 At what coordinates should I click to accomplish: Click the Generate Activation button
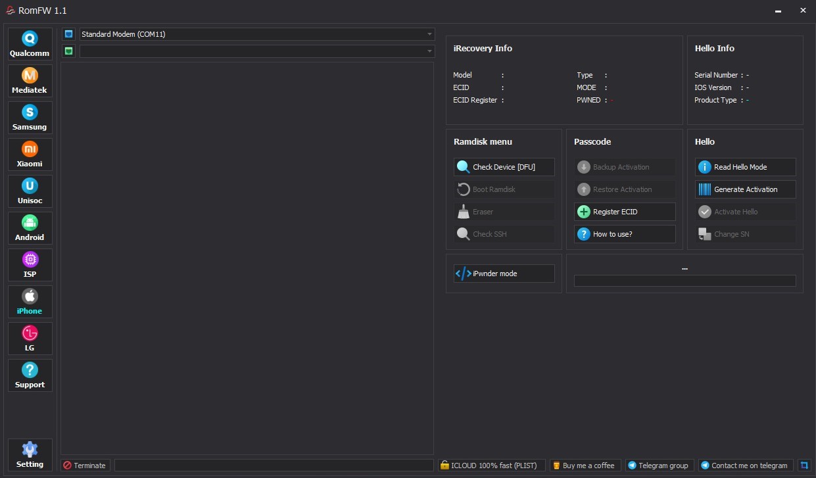click(x=745, y=189)
